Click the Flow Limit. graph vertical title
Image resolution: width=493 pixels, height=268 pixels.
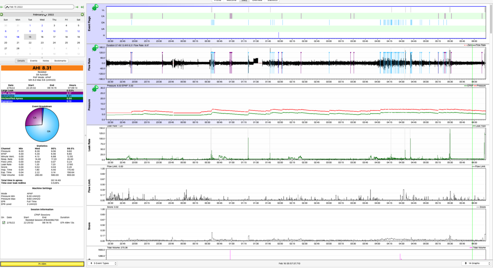(89, 186)
